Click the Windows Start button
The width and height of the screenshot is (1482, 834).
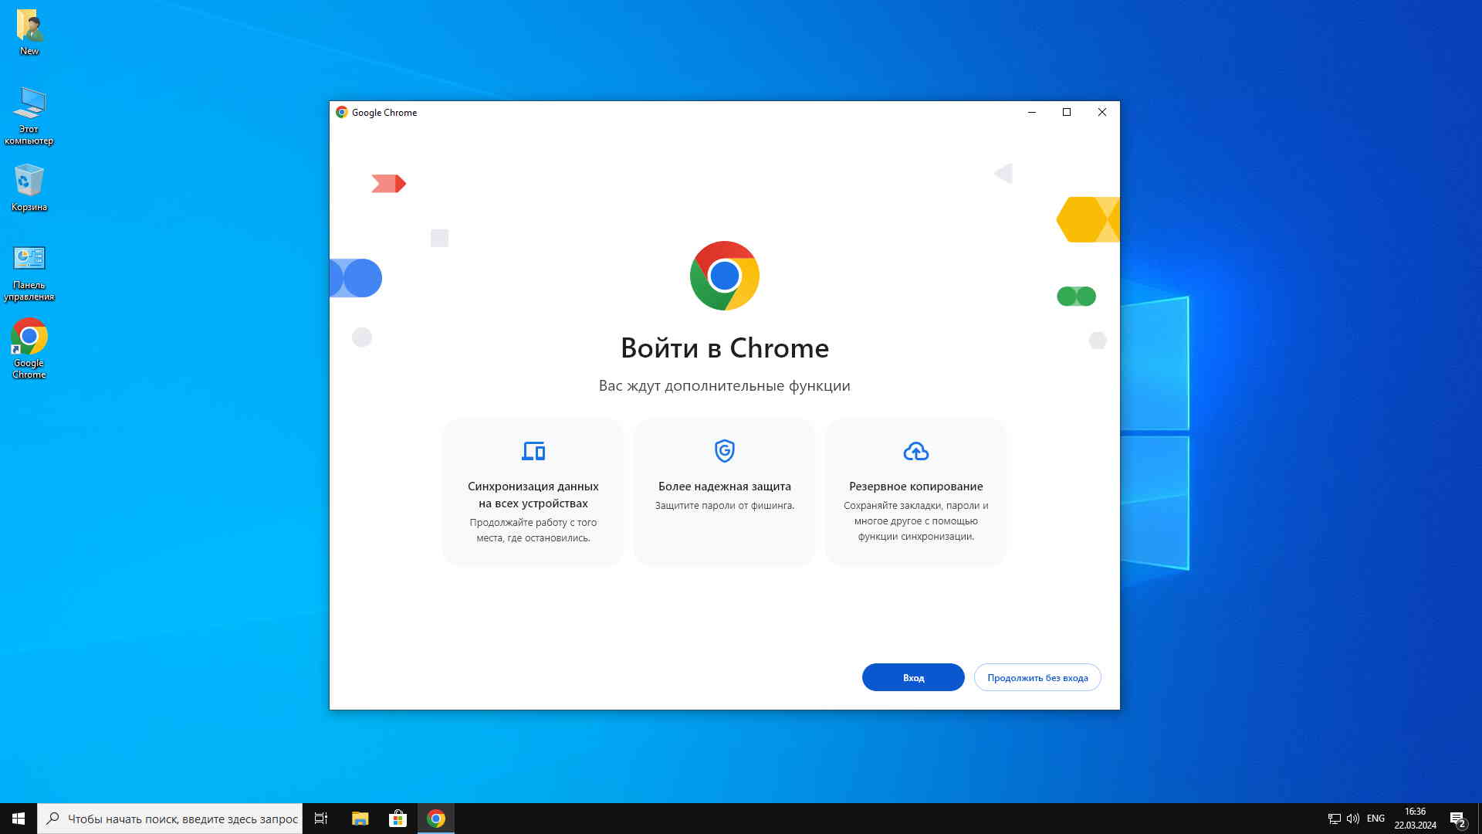19,819
